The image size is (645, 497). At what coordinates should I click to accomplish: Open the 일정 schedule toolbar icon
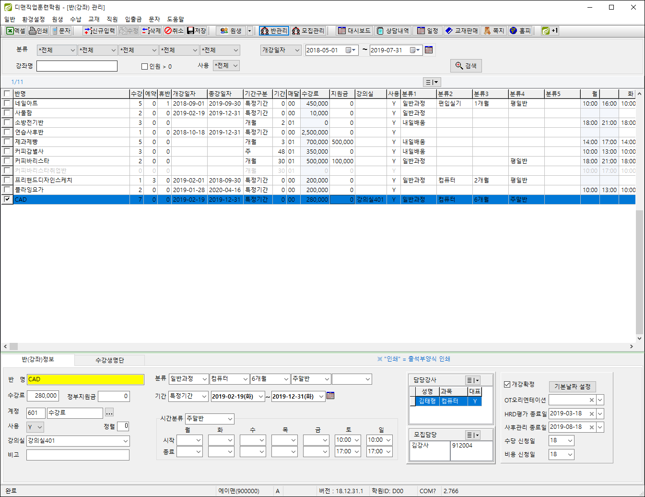[x=428, y=31]
